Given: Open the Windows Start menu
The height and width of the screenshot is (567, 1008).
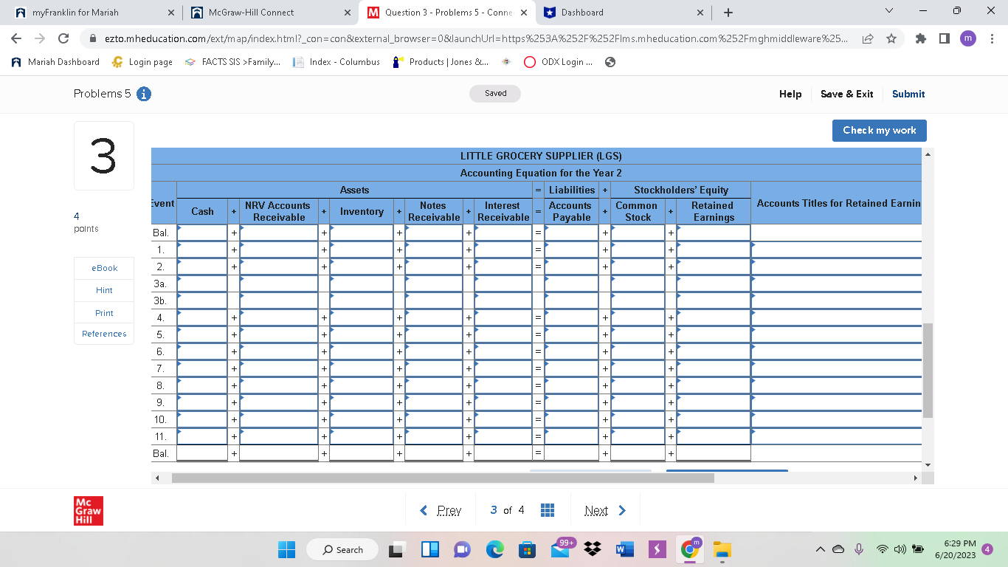Looking at the screenshot, I should (286, 549).
